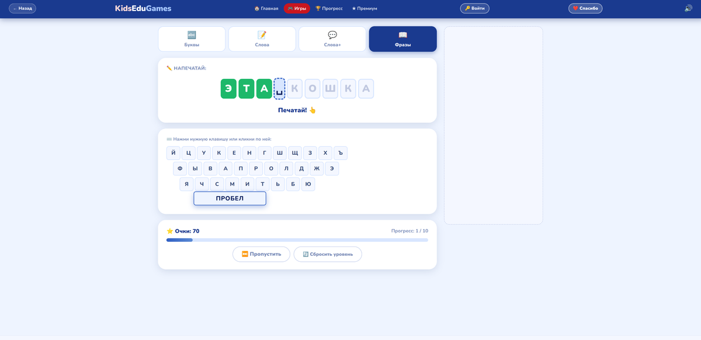Tap the П key on keyboard
The image size is (701, 340).
[241, 169]
